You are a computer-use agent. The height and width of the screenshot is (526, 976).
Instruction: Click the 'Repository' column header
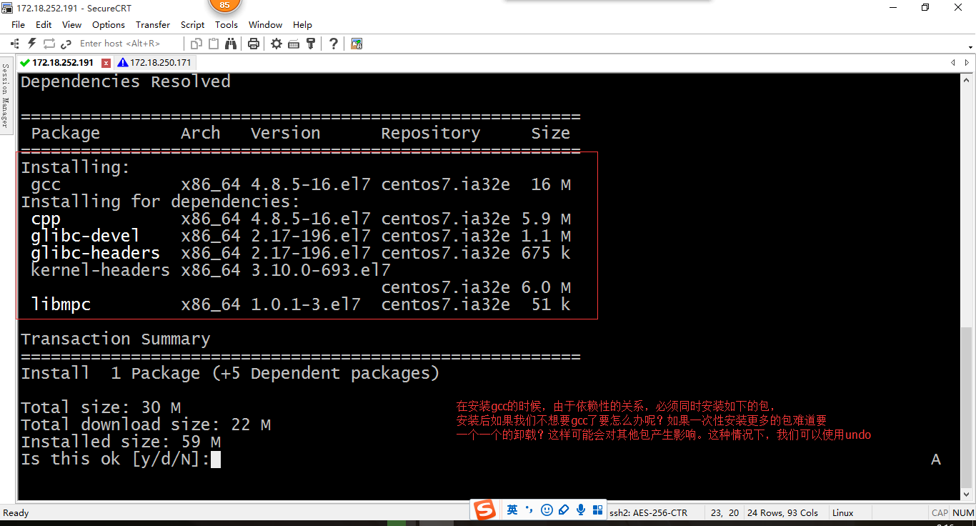[x=430, y=133]
